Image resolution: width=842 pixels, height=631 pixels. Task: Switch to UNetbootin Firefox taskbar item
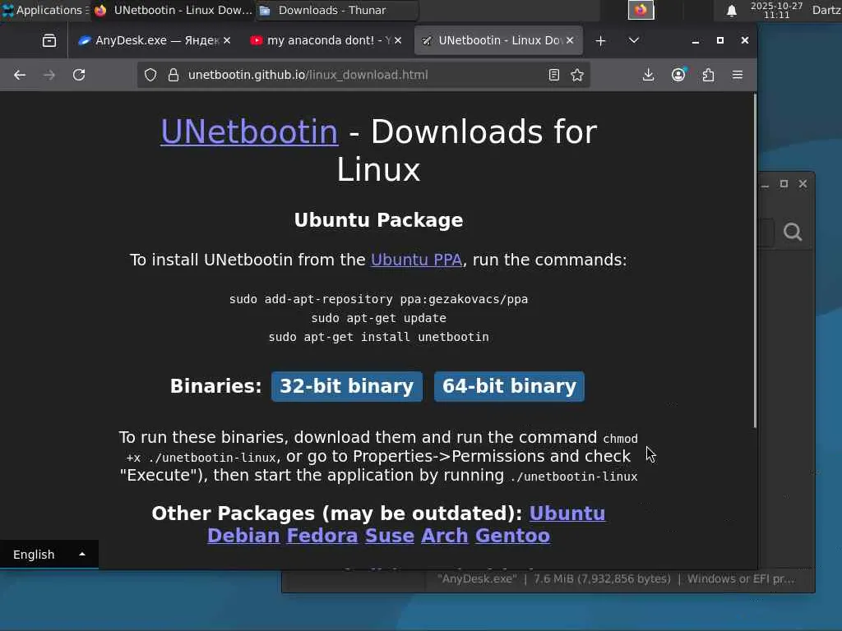(x=173, y=10)
